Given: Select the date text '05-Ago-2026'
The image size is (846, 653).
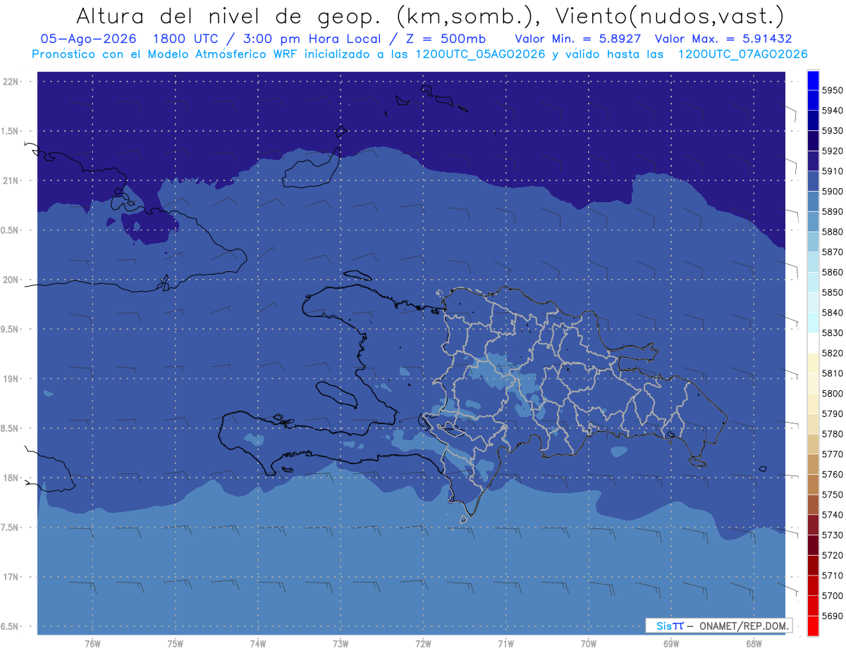Looking at the screenshot, I should click(89, 39).
